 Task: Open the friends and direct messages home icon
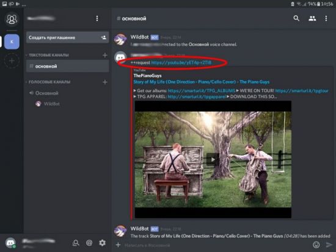coord(12,20)
